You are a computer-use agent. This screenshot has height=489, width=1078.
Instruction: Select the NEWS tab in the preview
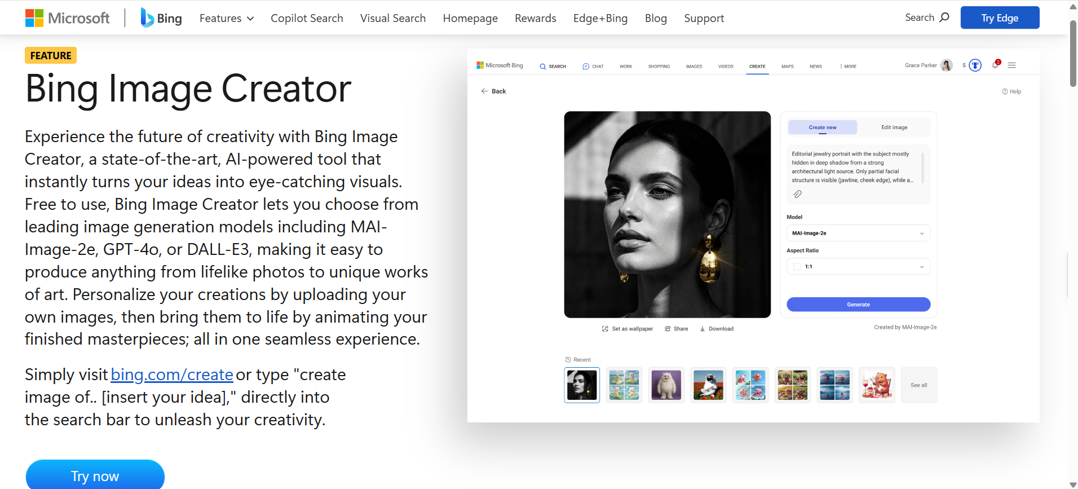point(816,67)
